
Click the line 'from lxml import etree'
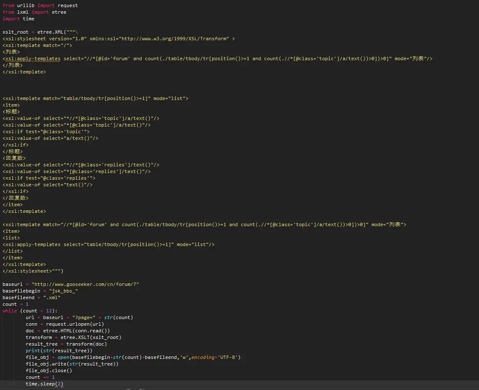coord(34,12)
